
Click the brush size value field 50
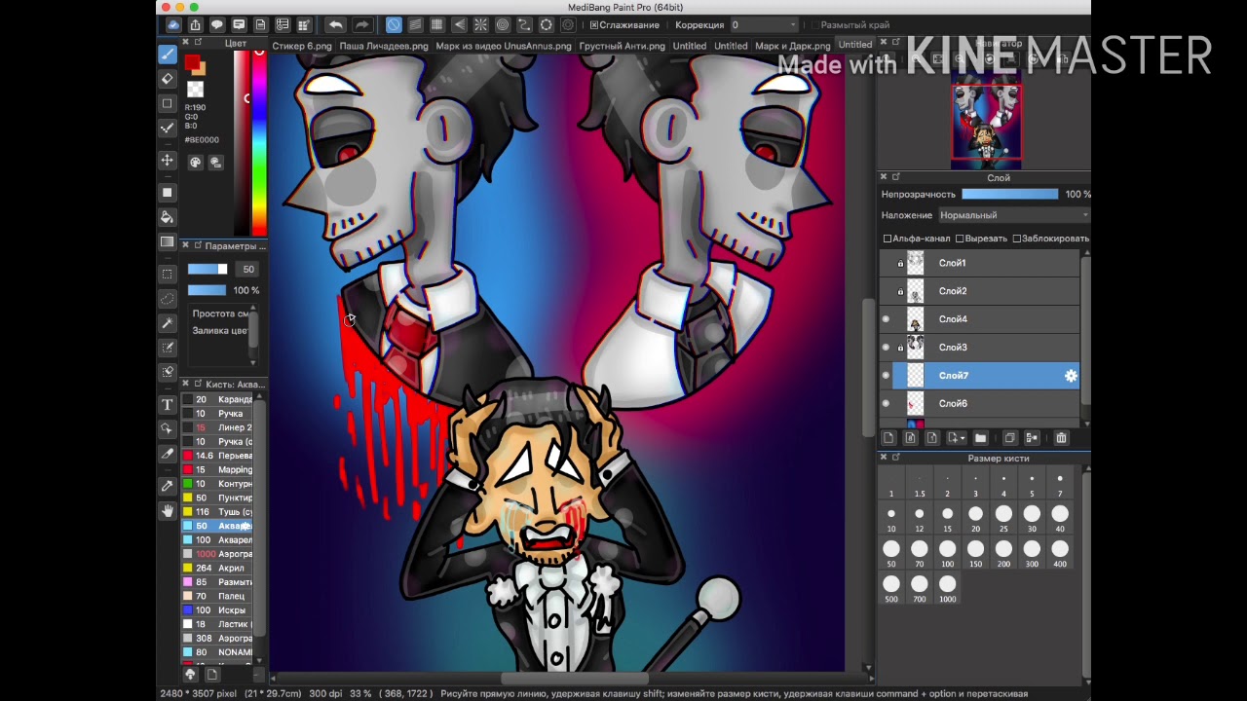click(x=247, y=270)
